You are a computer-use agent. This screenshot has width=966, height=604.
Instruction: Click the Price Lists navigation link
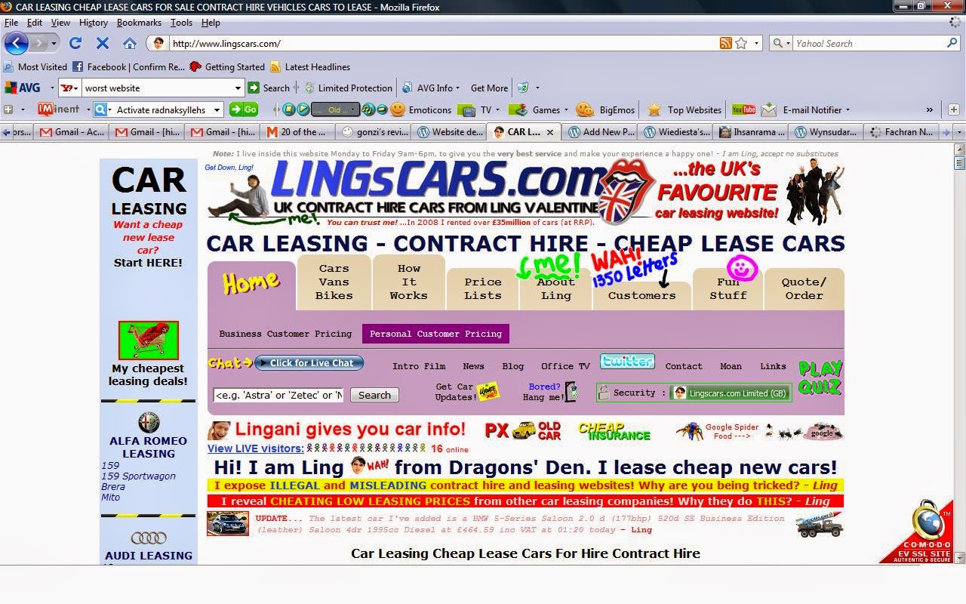[481, 288]
